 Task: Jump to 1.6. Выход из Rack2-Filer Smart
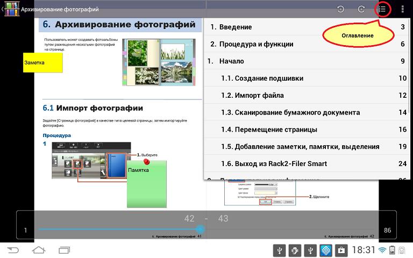point(307,164)
